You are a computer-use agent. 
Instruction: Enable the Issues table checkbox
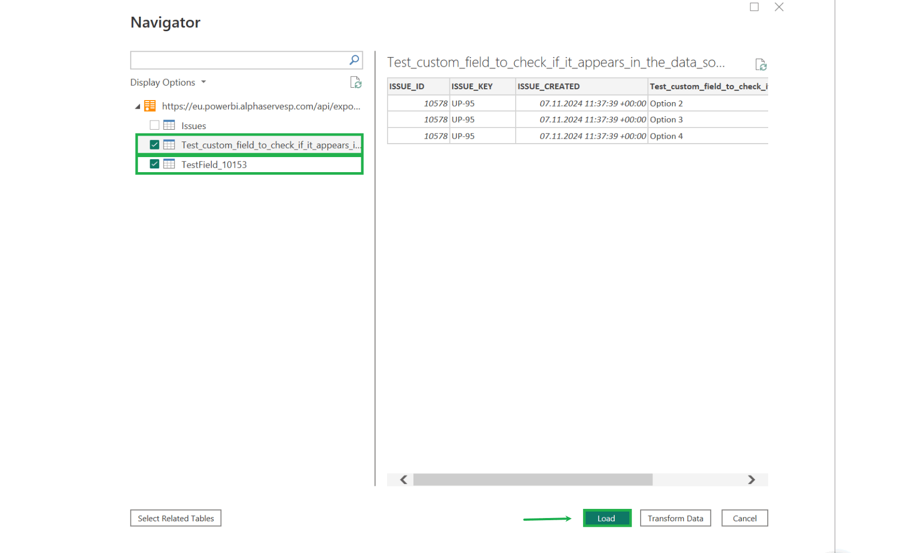[x=154, y=125]
